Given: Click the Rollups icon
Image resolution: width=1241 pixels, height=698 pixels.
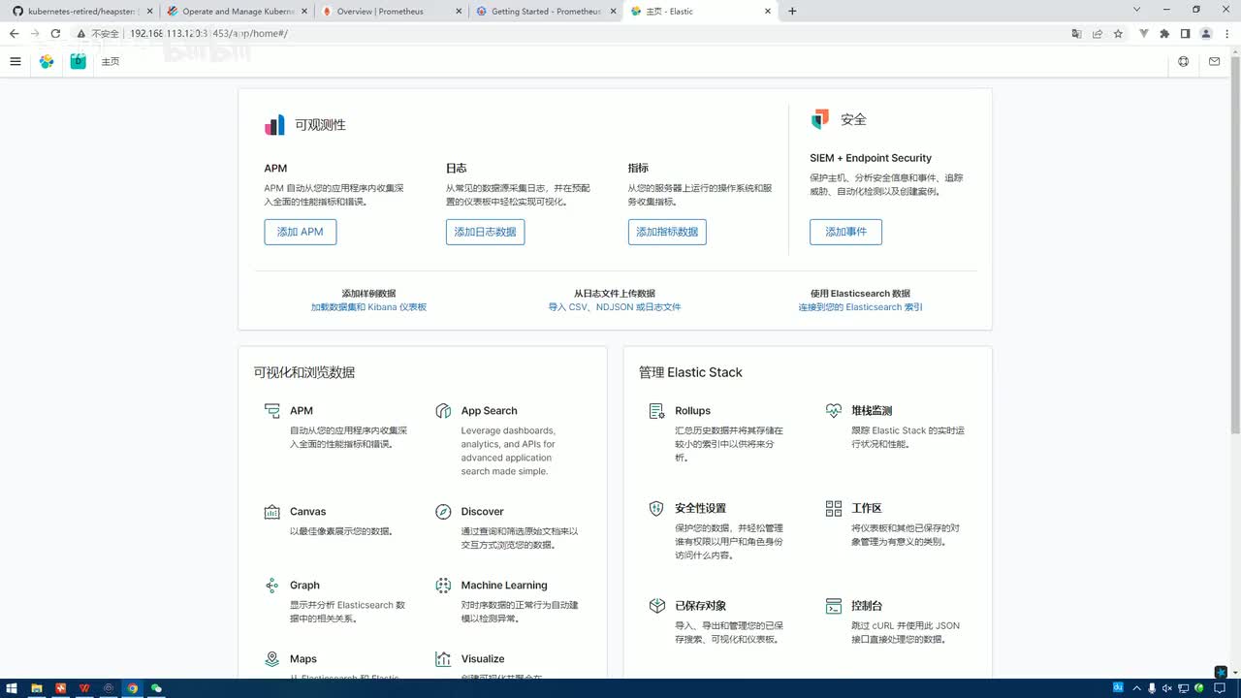Looking at the screenshot, I should click(x=656, y=411).
